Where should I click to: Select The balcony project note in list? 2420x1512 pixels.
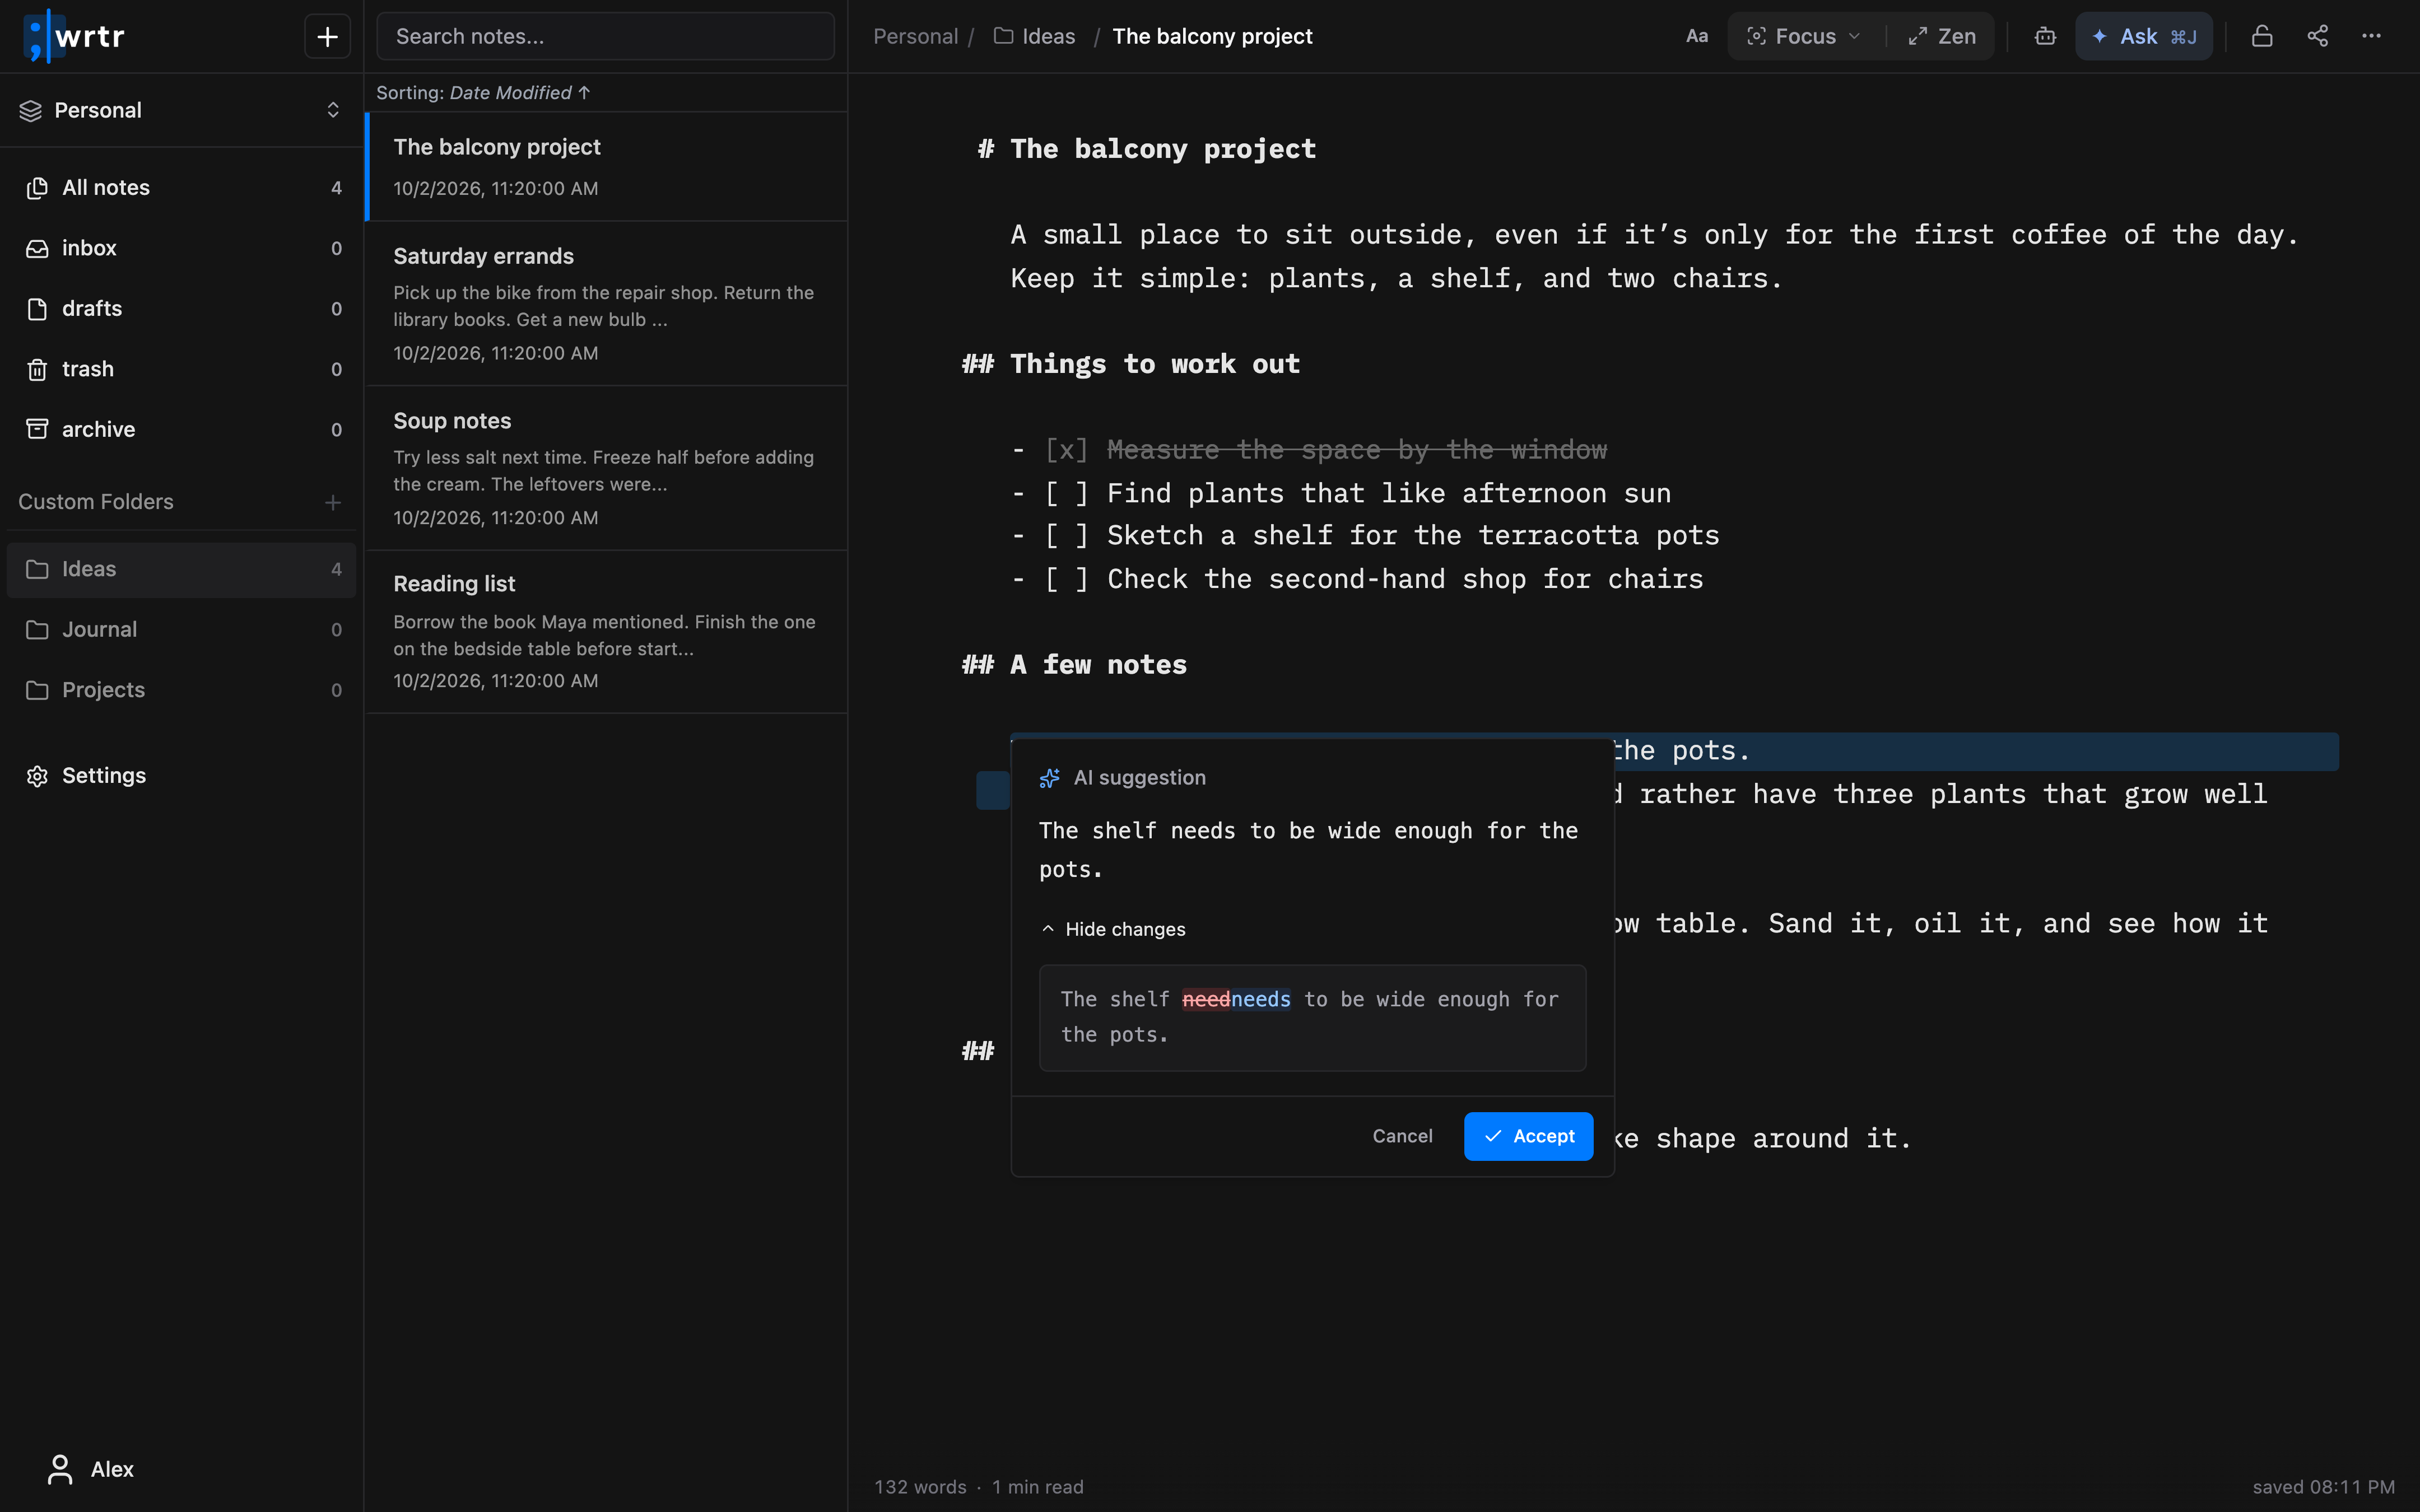pyautogui.click(x=607, y=167)
